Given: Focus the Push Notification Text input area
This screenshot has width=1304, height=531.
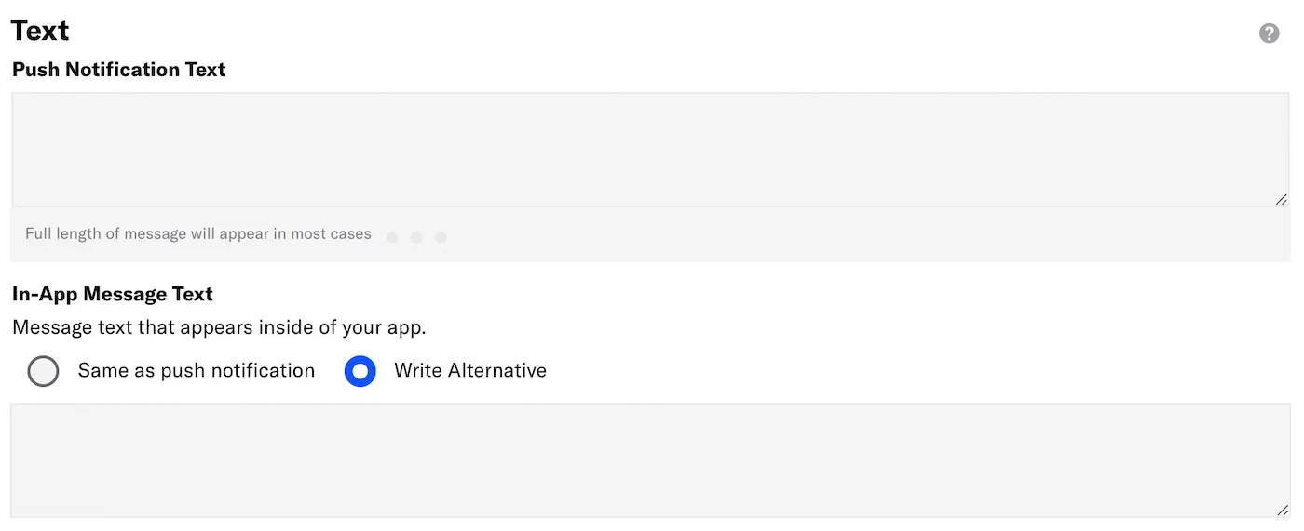Looking at the screenshot, I should point(650,149).
